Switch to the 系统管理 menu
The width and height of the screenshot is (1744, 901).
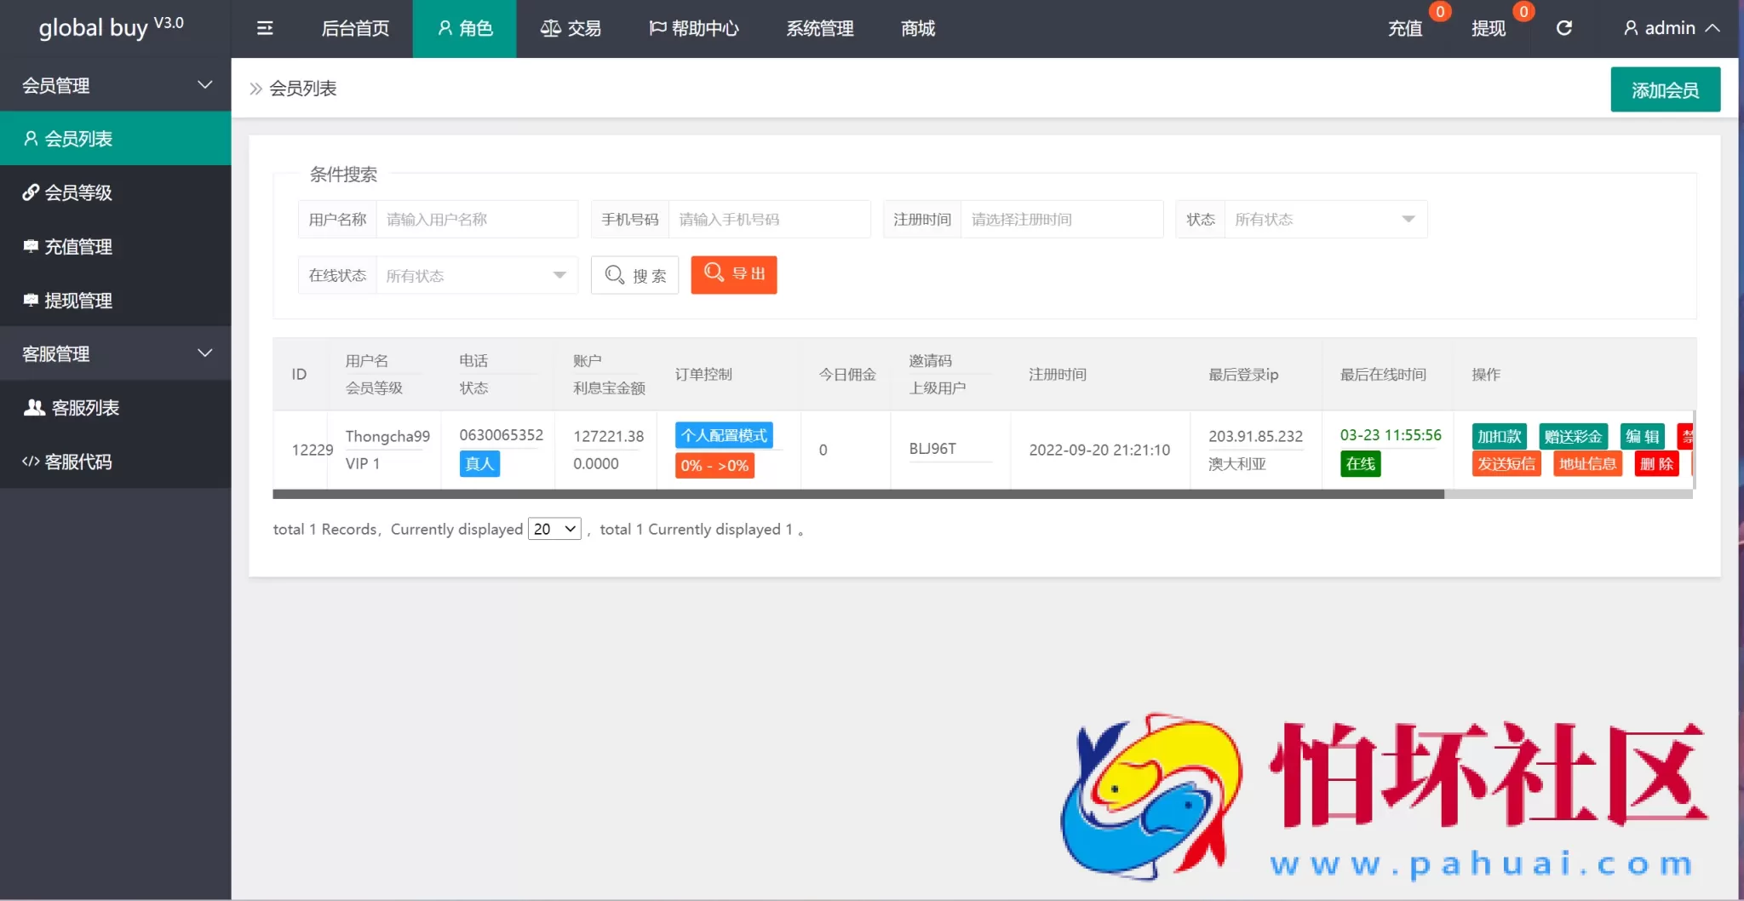(818, 28)
